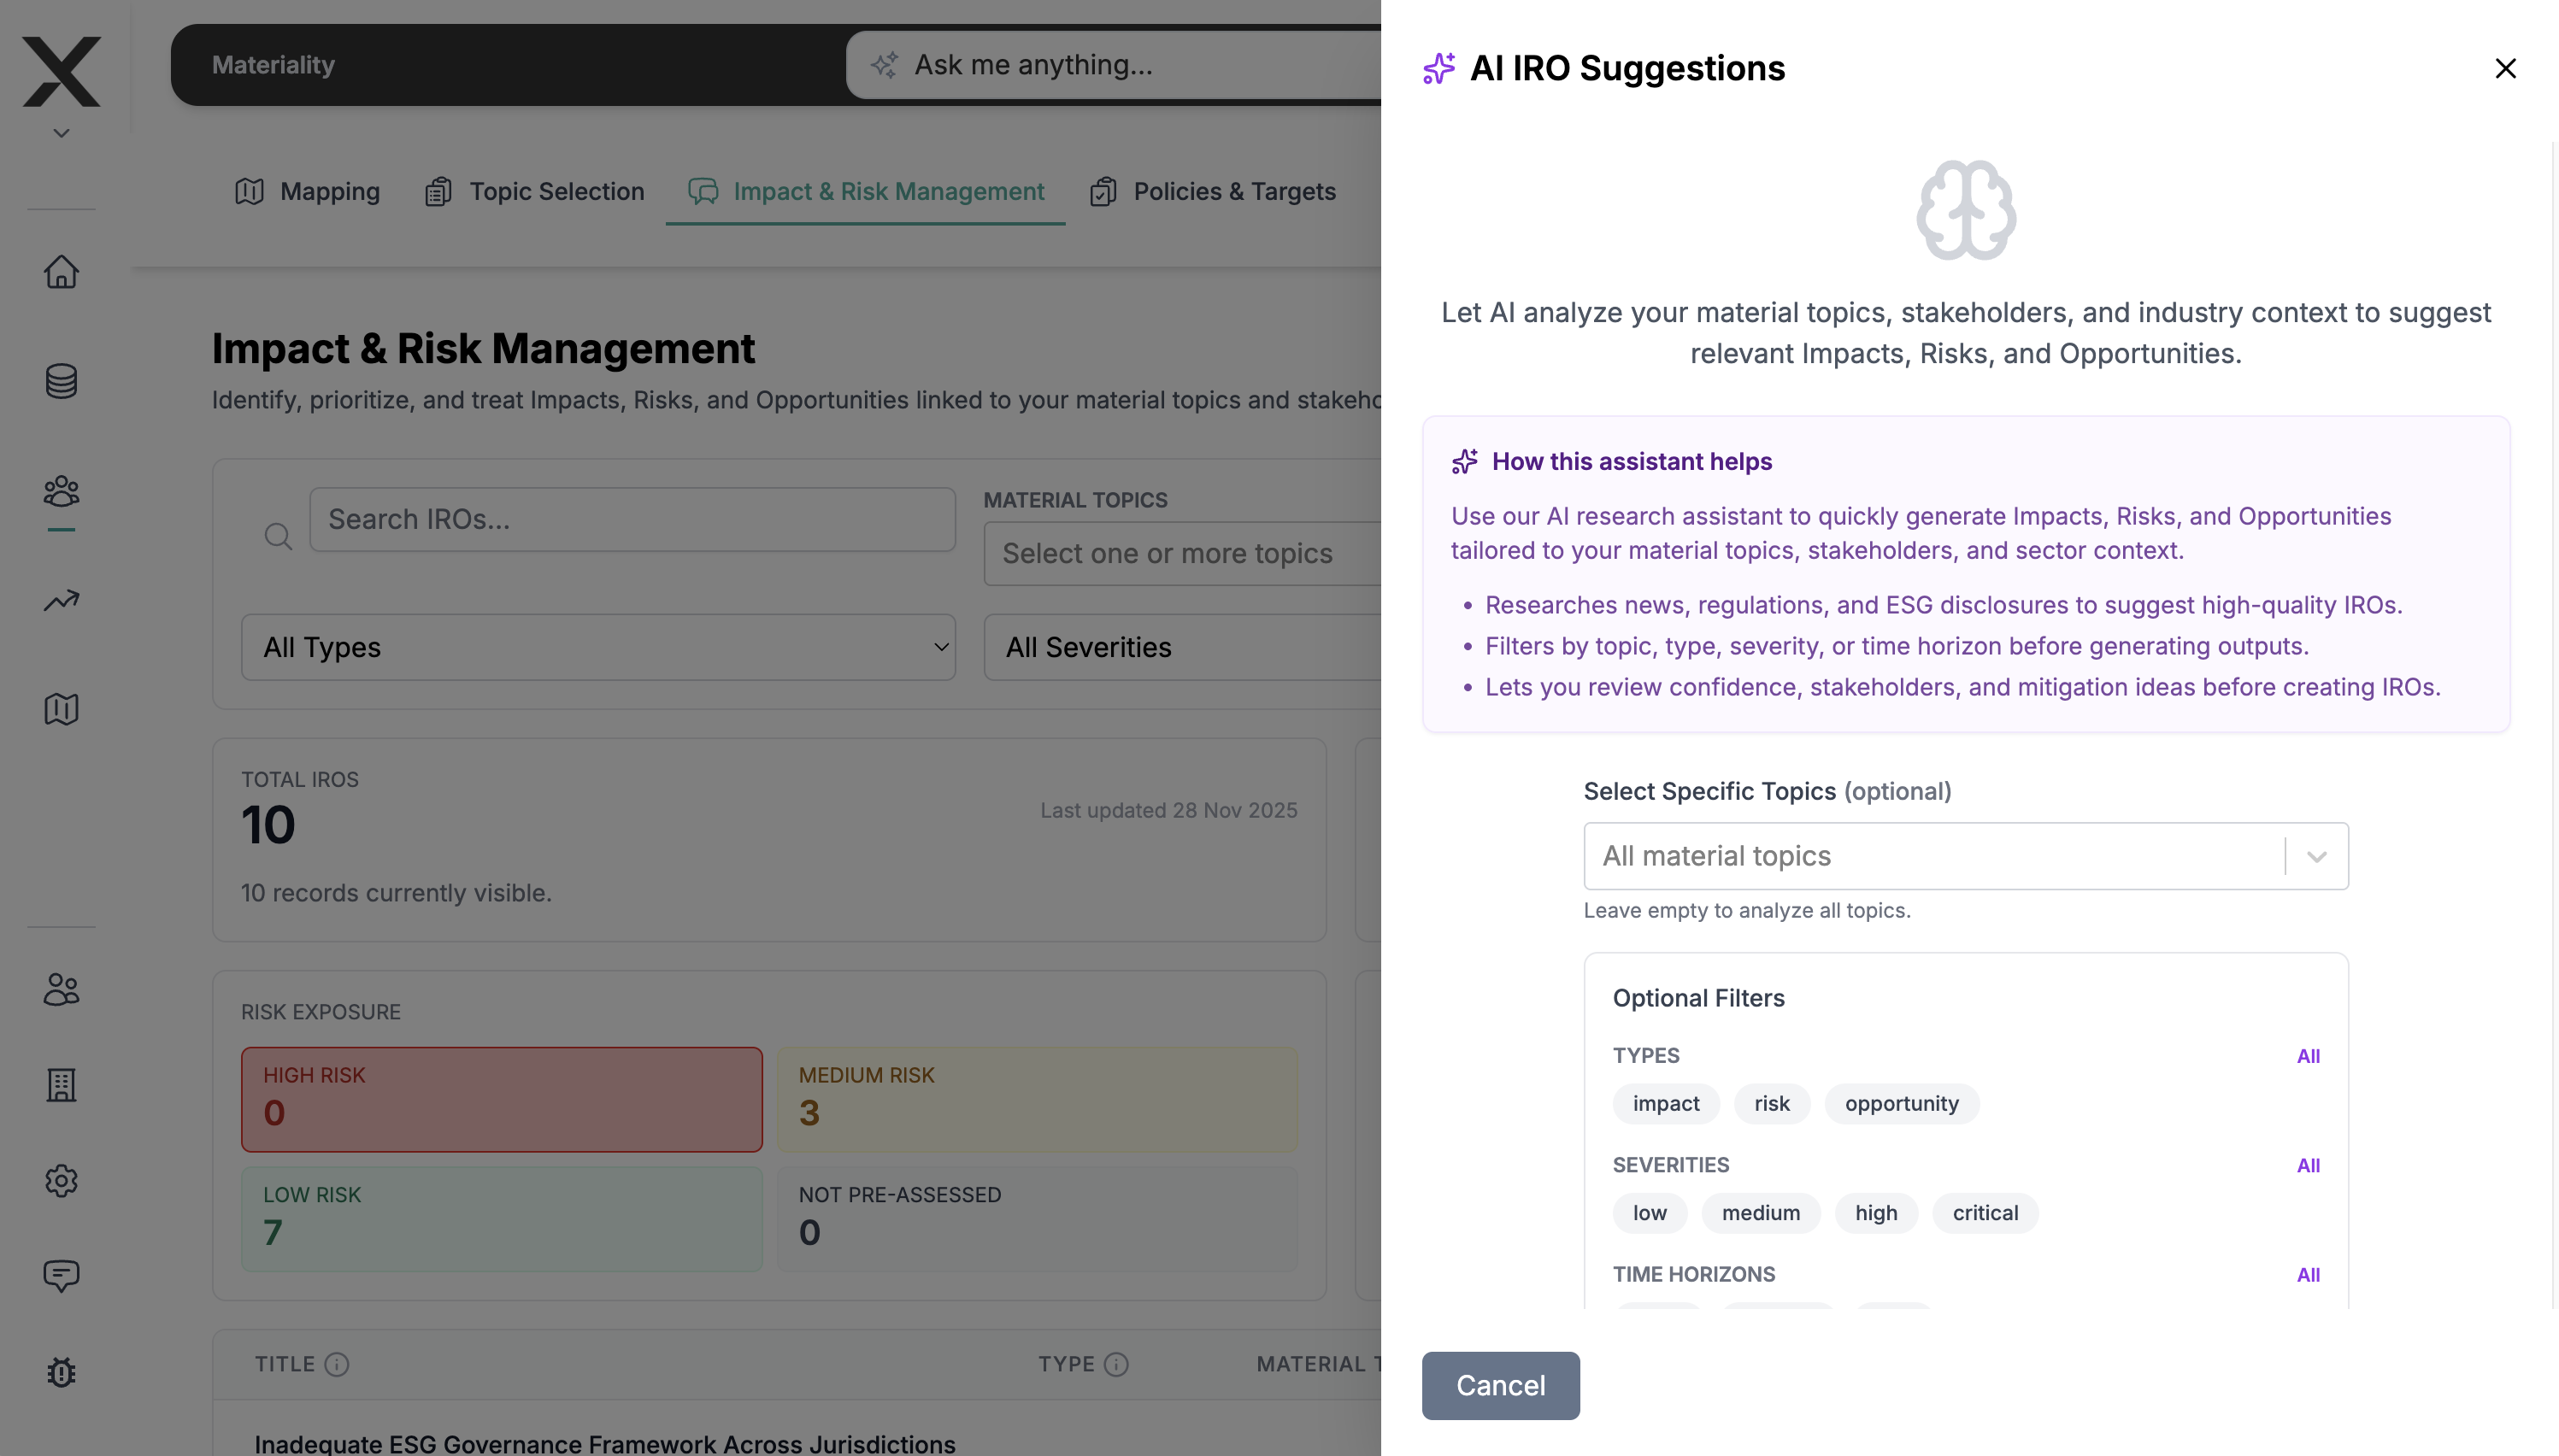Toggle the 'impact' type filter chip

coord(1665,1103)
